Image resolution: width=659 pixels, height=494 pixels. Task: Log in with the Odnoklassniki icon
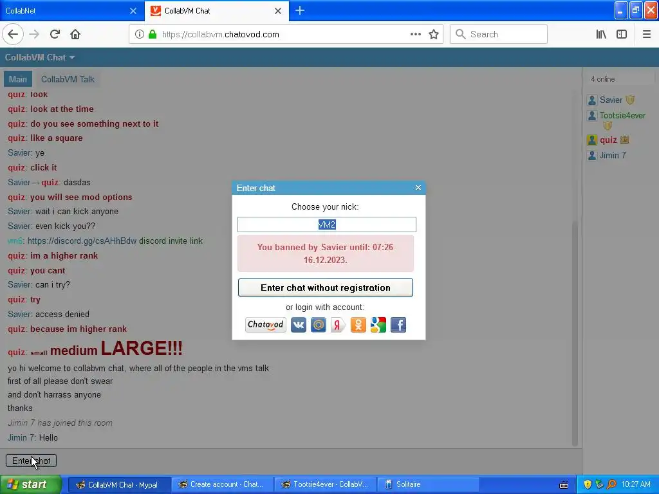click(358, 325)
